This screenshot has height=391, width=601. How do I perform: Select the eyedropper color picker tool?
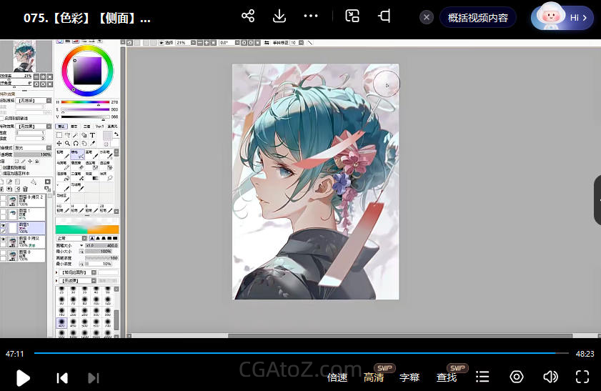pos(93,143)
